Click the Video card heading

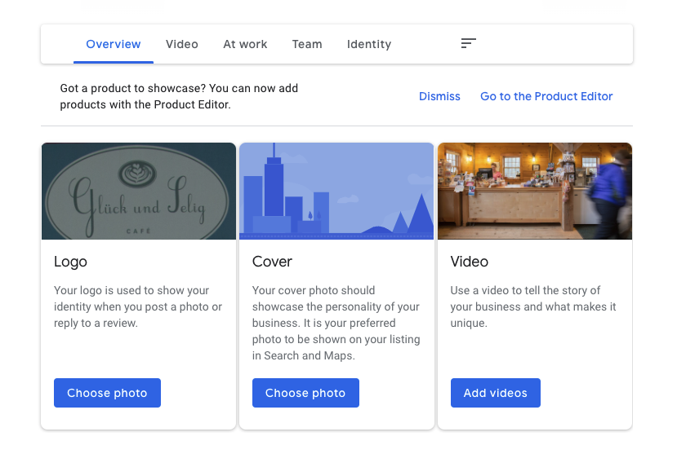click(469, 262)
